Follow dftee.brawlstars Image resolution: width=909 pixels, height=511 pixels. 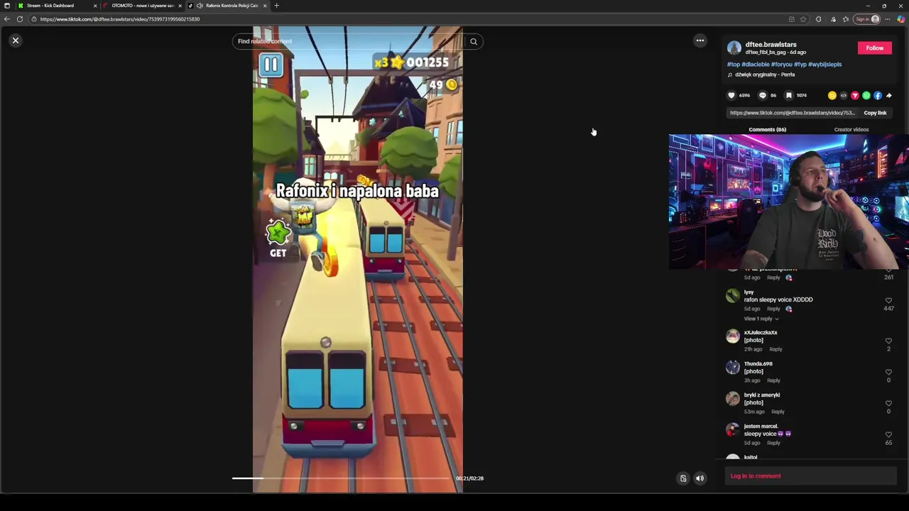coord(874,48)
